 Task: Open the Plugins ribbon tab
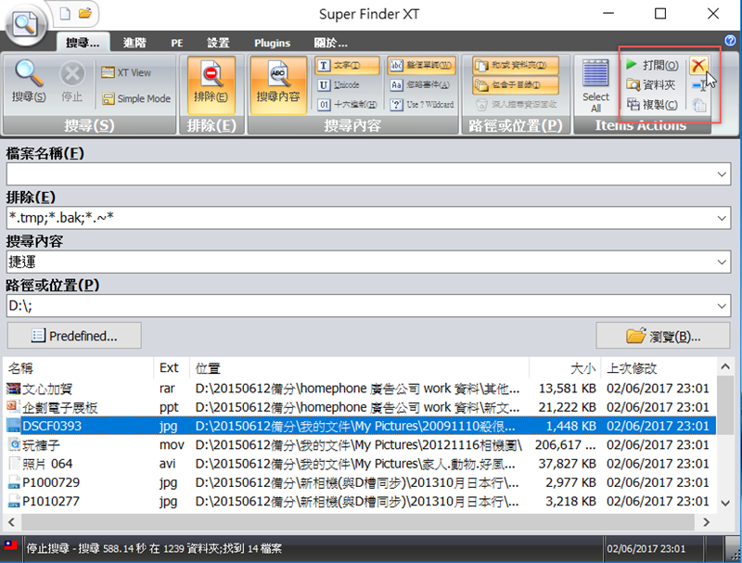click(x=272, y=43)
